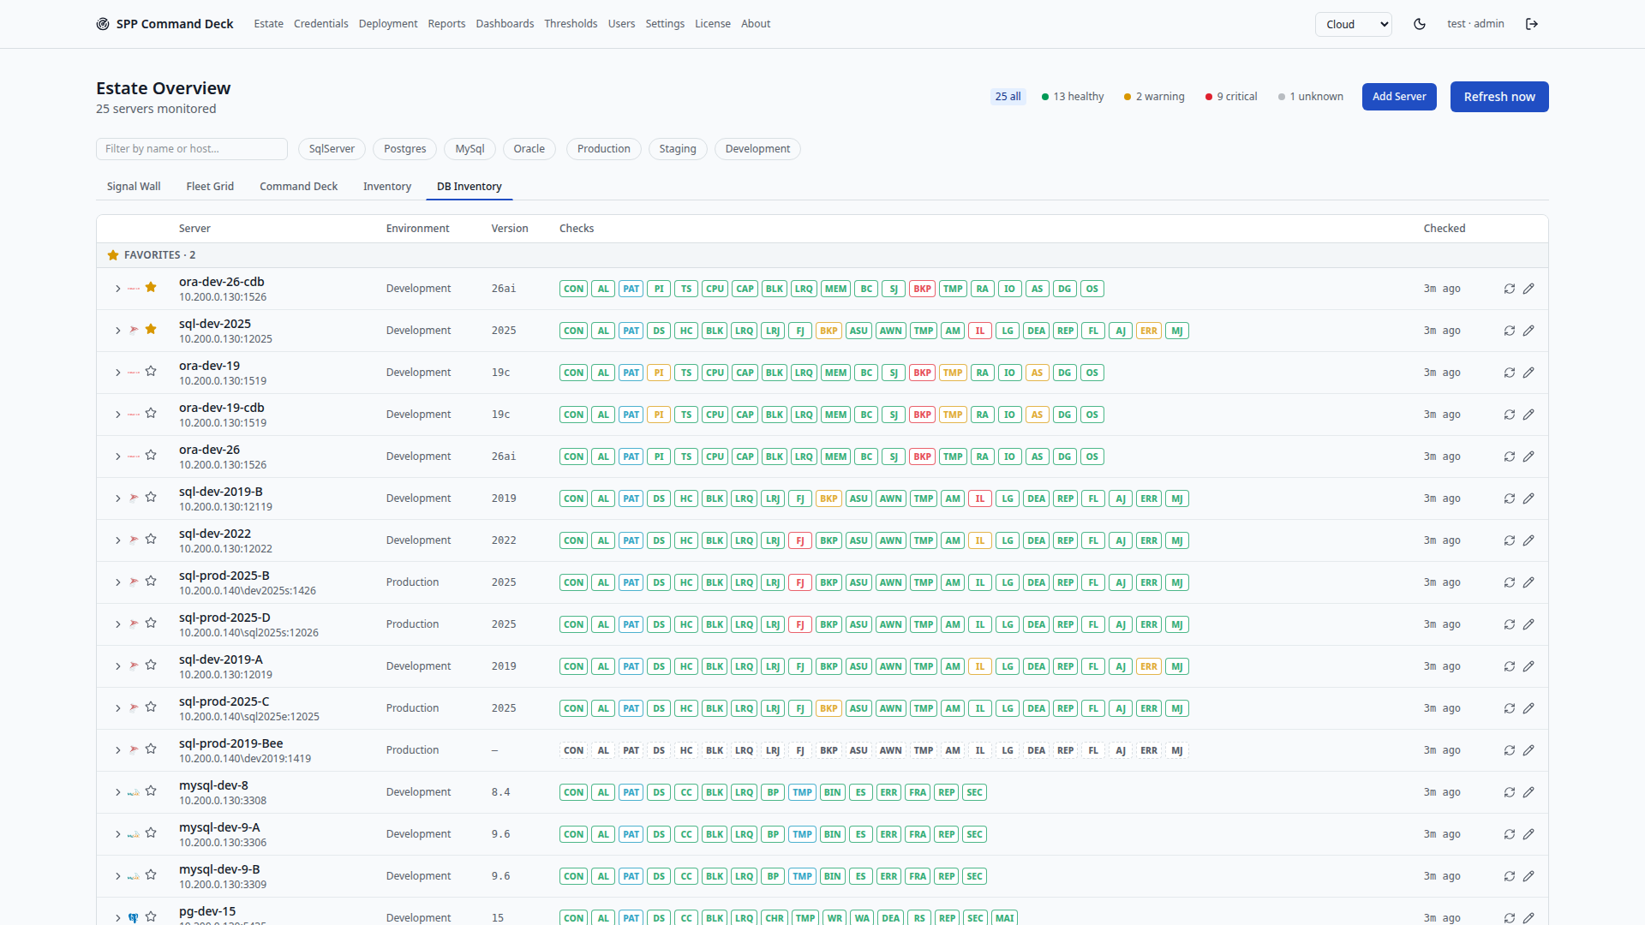Open the Dashboards menu
The image size is (1645, 925).
pos(505,24)
